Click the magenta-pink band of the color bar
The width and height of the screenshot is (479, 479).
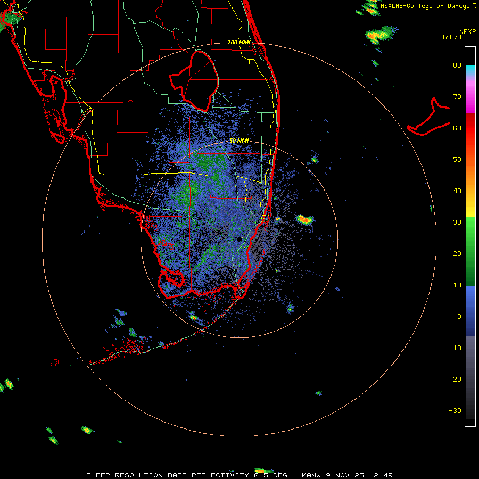pyautogui.click(x=470, y=95)
